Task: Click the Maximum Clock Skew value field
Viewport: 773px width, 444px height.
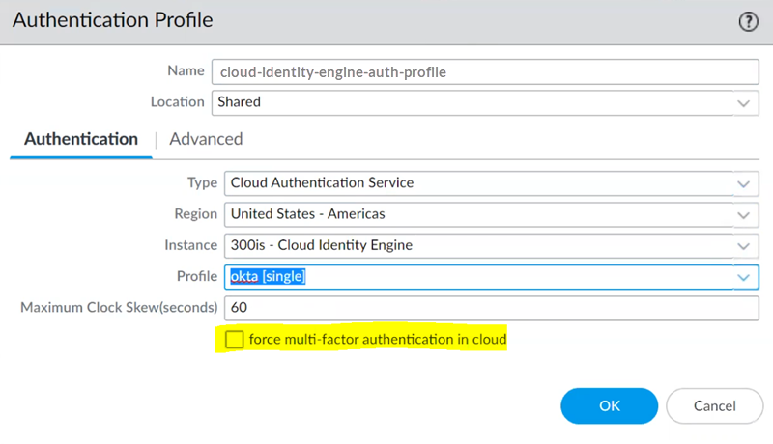Action: click(x=491, y=308)
